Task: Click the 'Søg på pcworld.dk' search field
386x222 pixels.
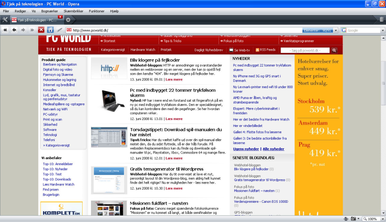Action: pos(305,50)
